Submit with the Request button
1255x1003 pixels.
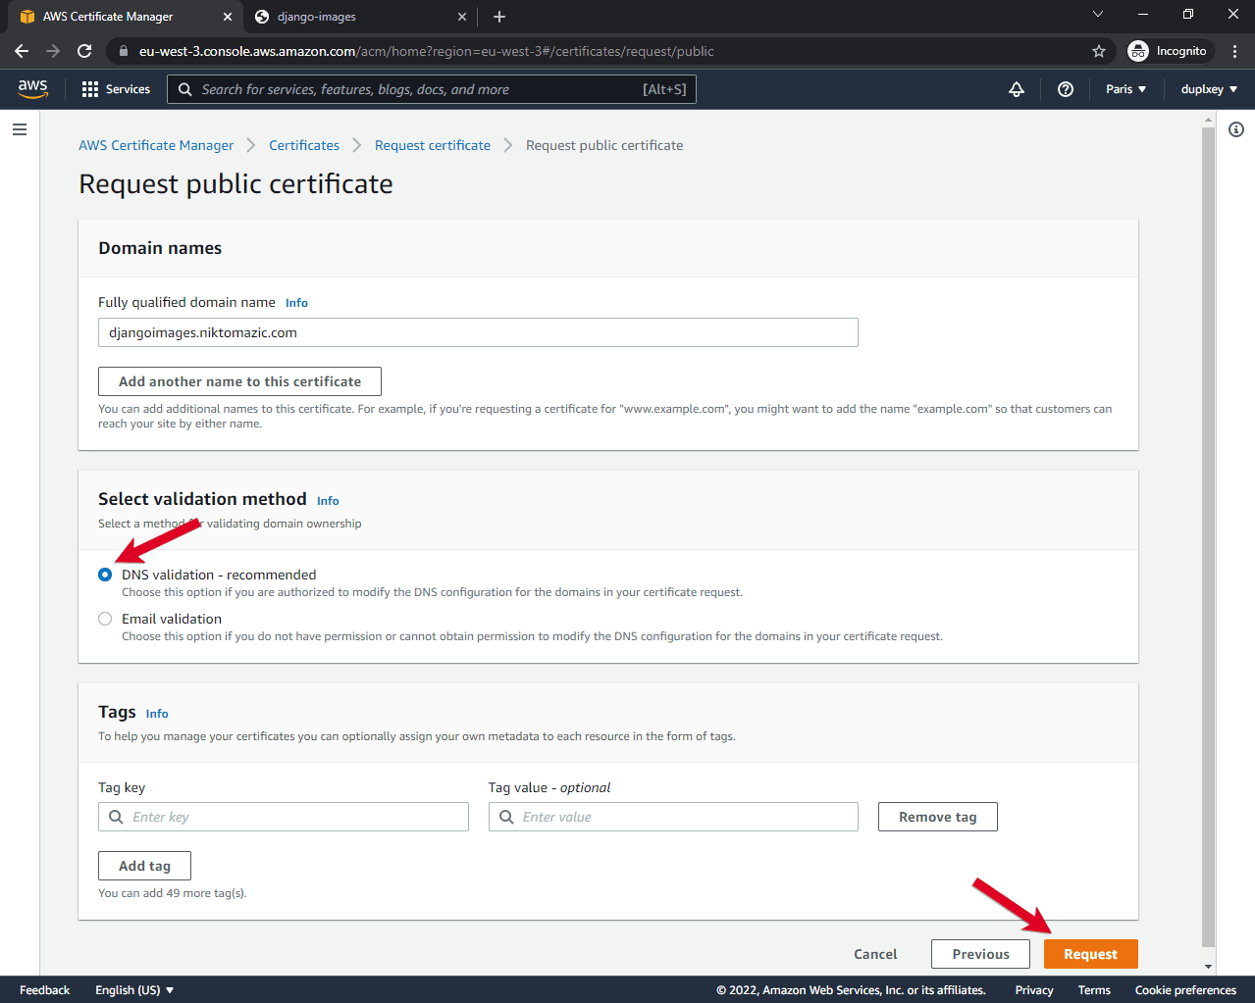[1090, 953]
